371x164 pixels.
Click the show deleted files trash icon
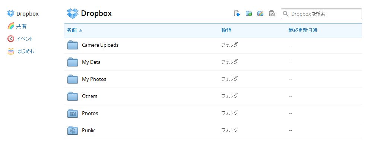(272, 14)
